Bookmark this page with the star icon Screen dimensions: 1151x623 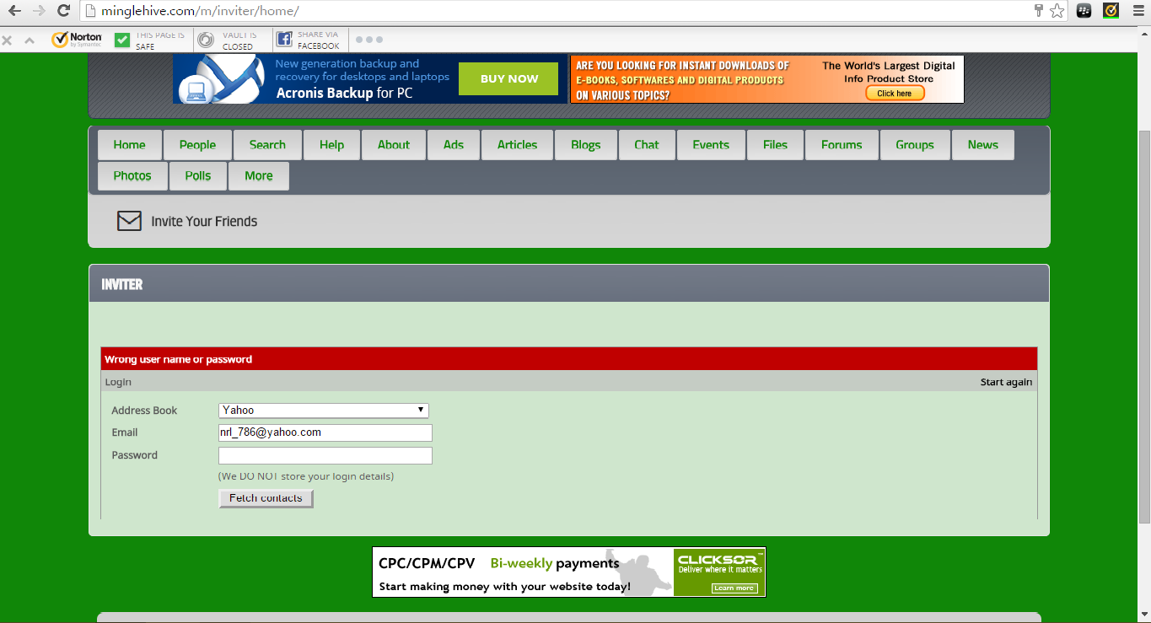click(x=1057, y=11)
